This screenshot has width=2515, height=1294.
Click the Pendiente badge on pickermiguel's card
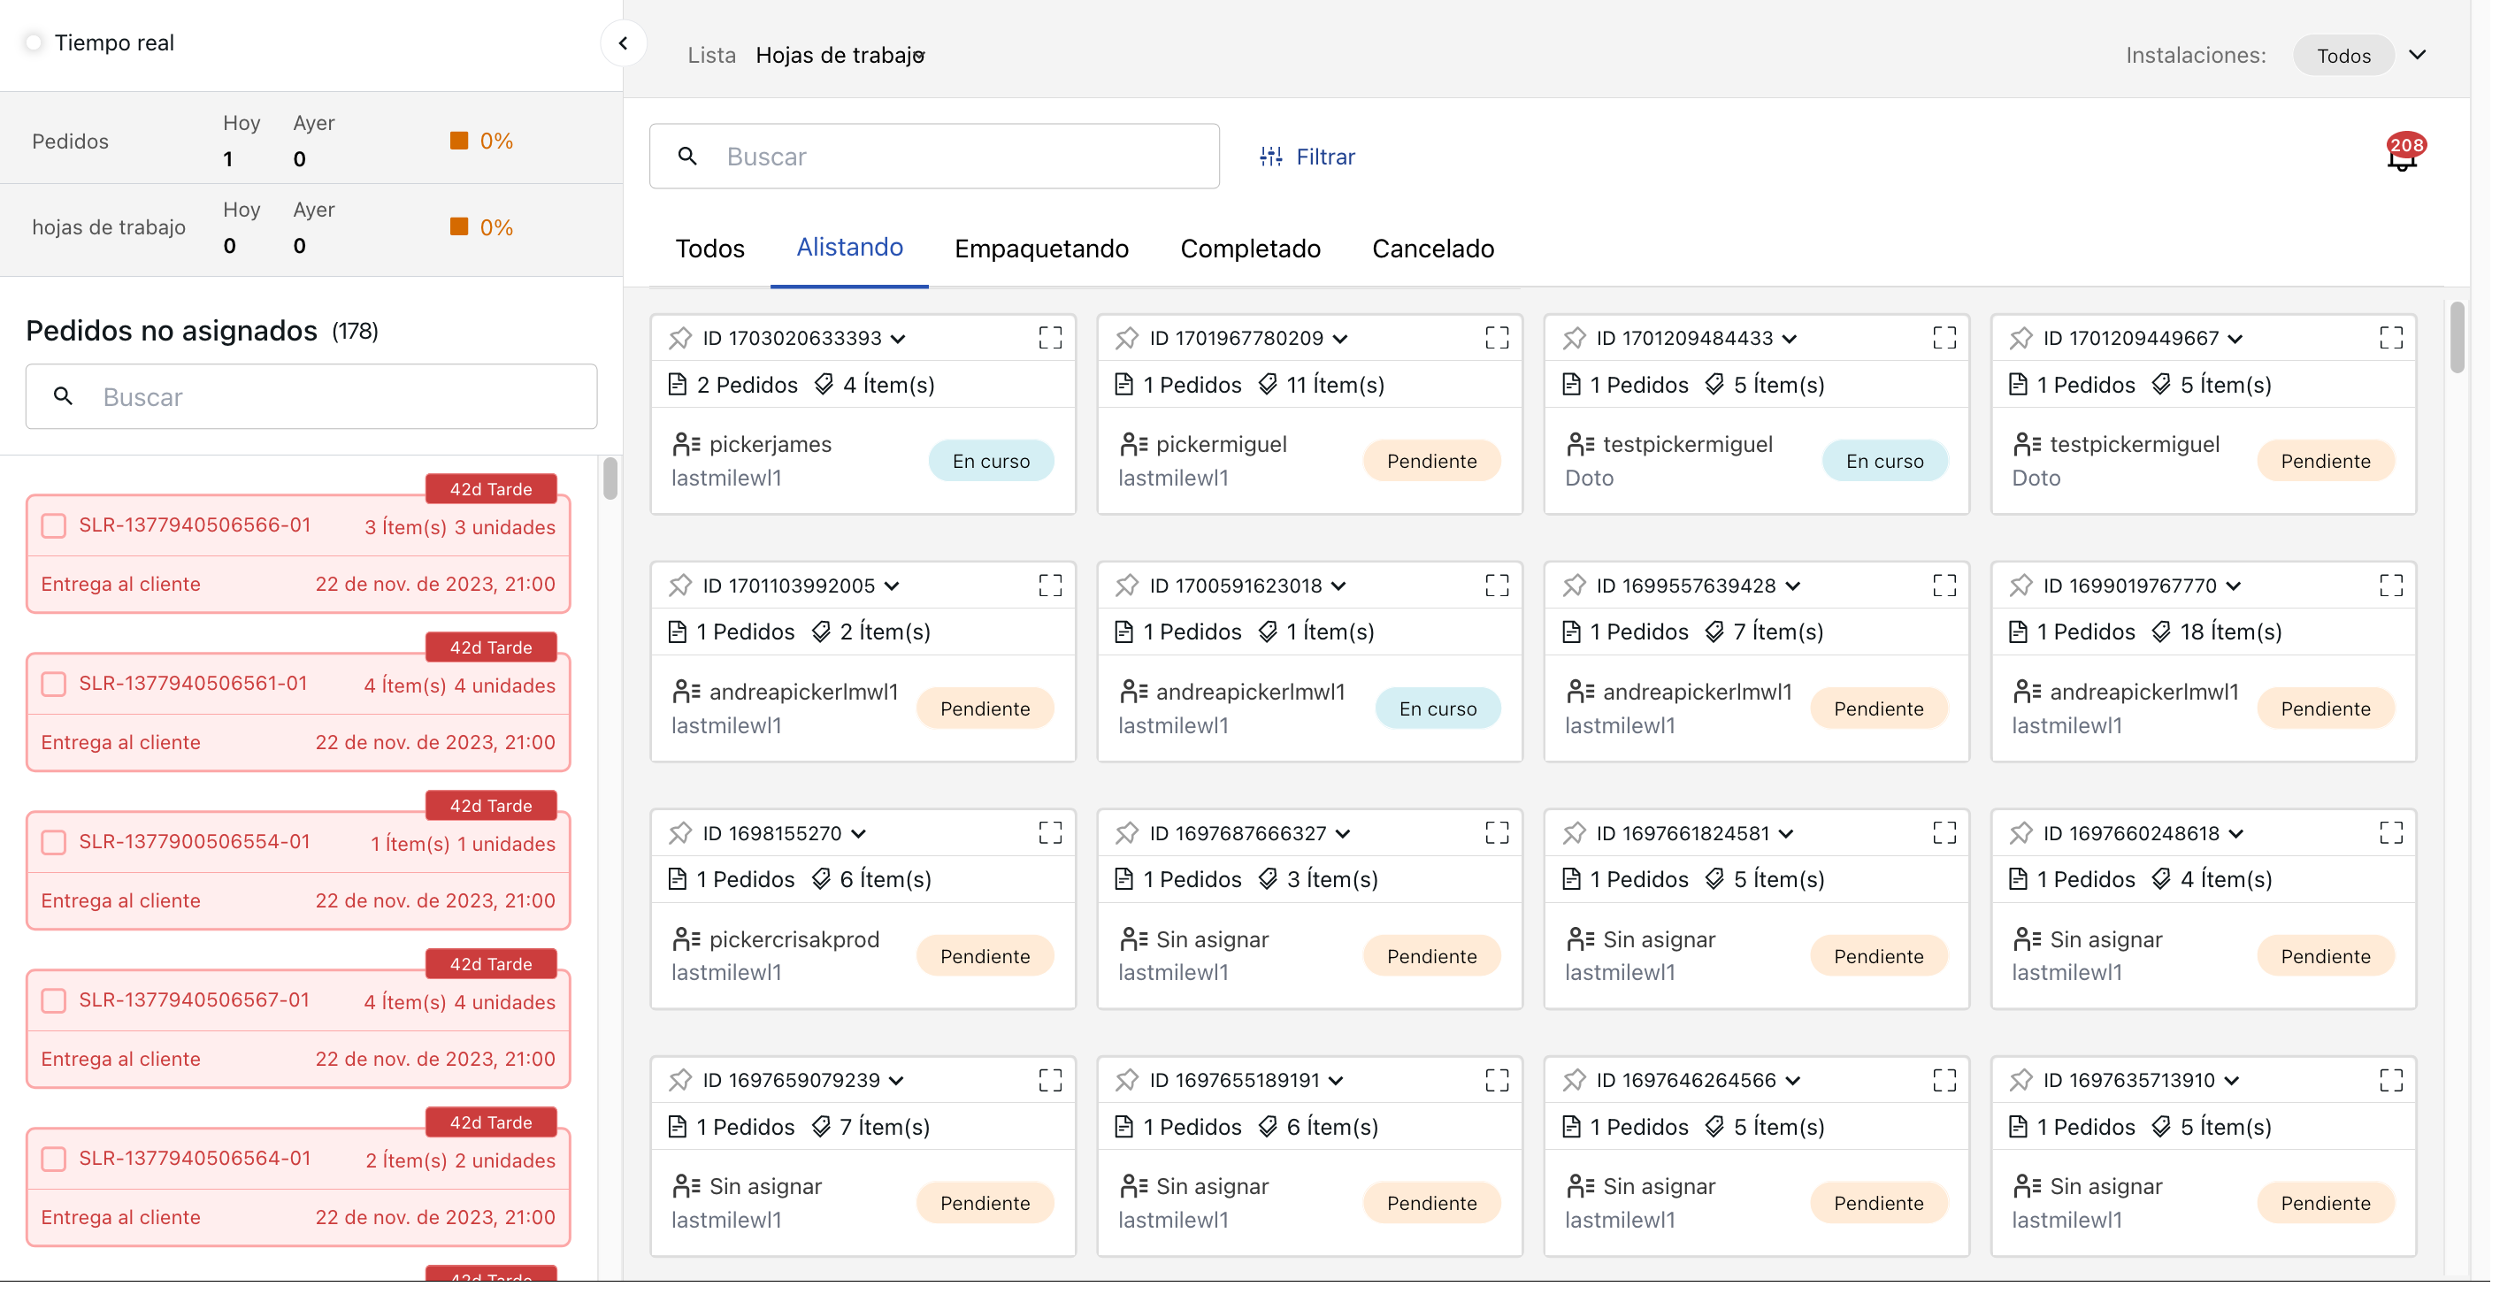(1431, 460)
